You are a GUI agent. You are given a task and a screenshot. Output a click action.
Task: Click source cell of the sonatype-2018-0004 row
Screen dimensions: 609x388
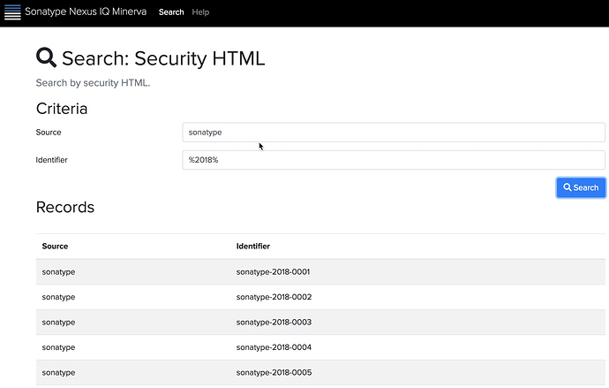58,347
